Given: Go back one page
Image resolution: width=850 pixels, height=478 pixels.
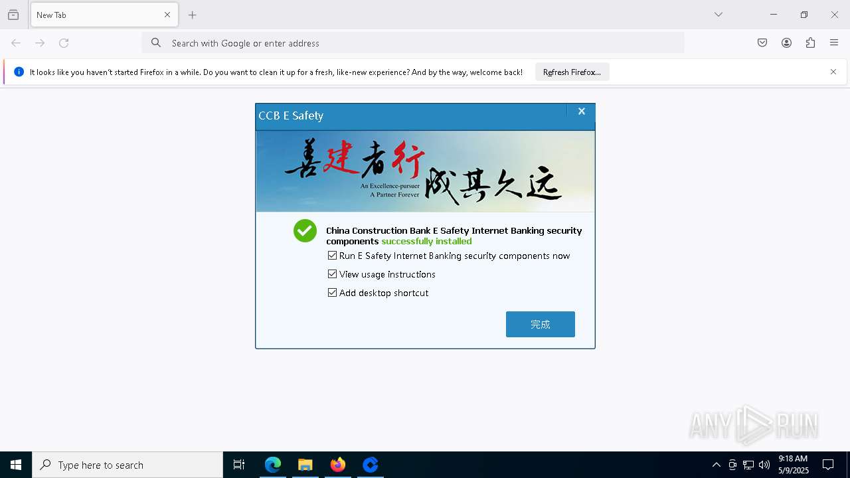Looking at the screenshot, I should click(x=16, y=43).
